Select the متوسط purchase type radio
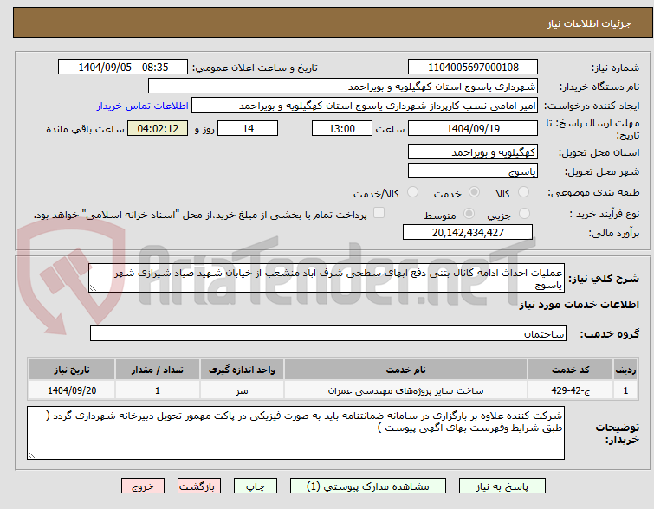 tap(469, 214)
